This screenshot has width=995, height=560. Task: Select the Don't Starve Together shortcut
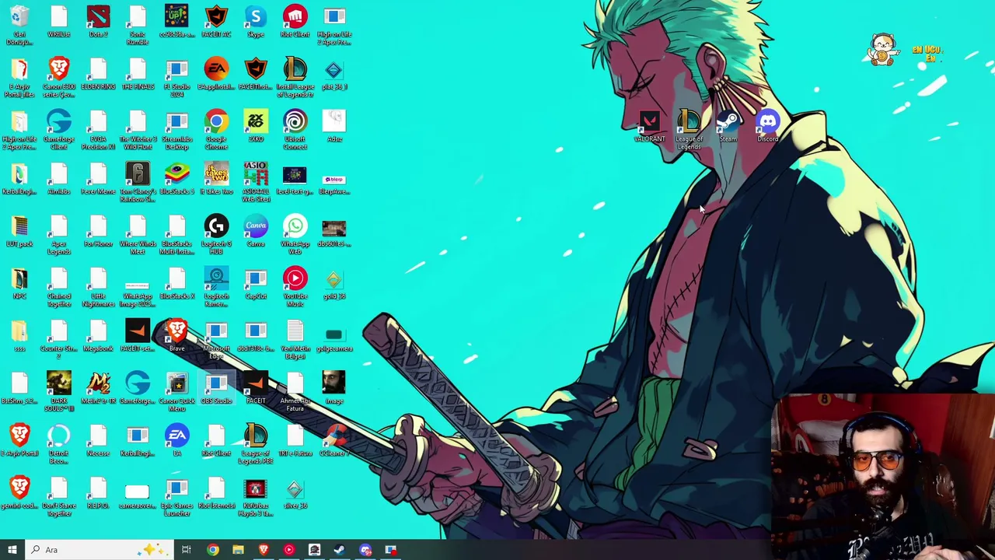[x=59, y=495]
